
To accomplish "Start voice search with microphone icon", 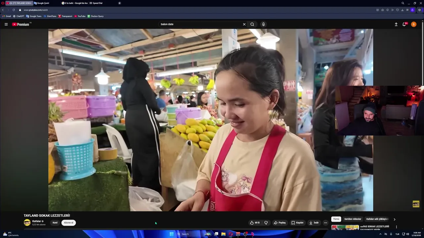I will coord(263,24).
